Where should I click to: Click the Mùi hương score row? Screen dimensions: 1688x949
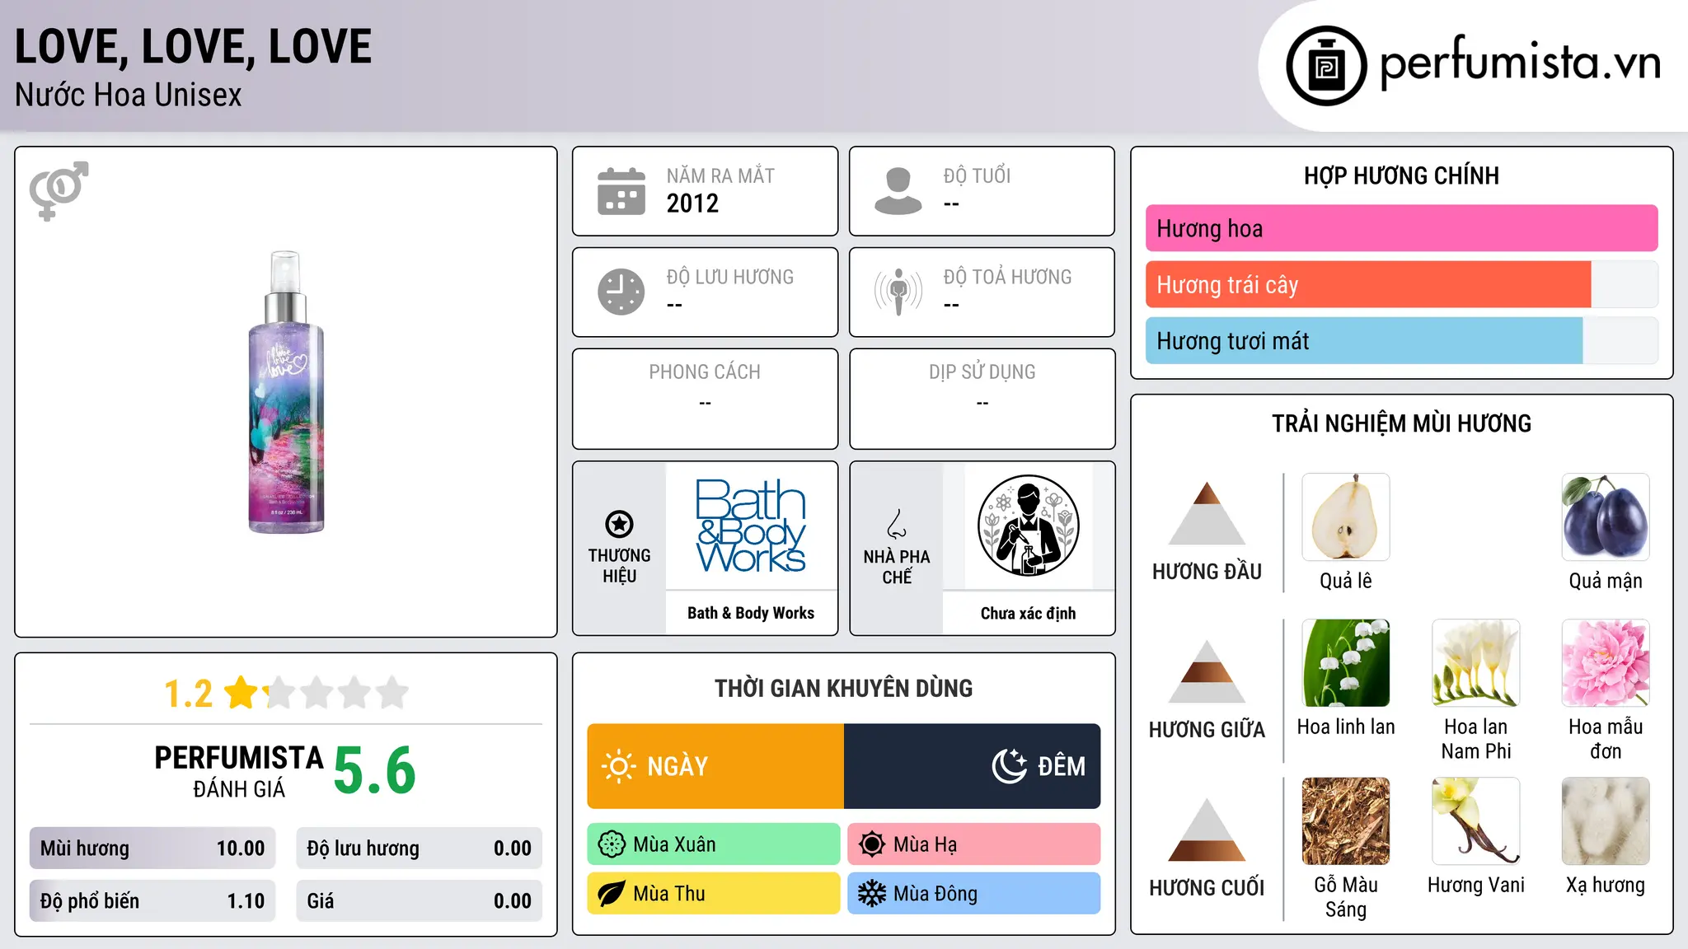click(x=152, y=848)
